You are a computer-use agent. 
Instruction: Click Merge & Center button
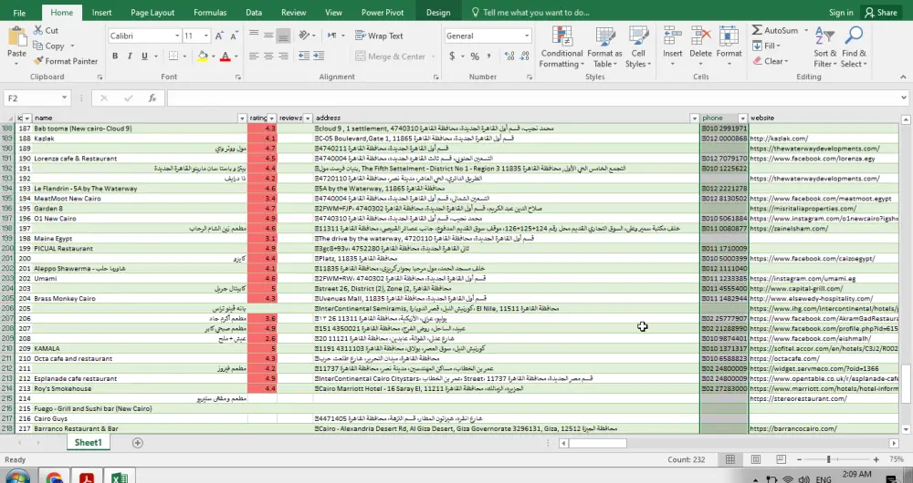(391, 57)
